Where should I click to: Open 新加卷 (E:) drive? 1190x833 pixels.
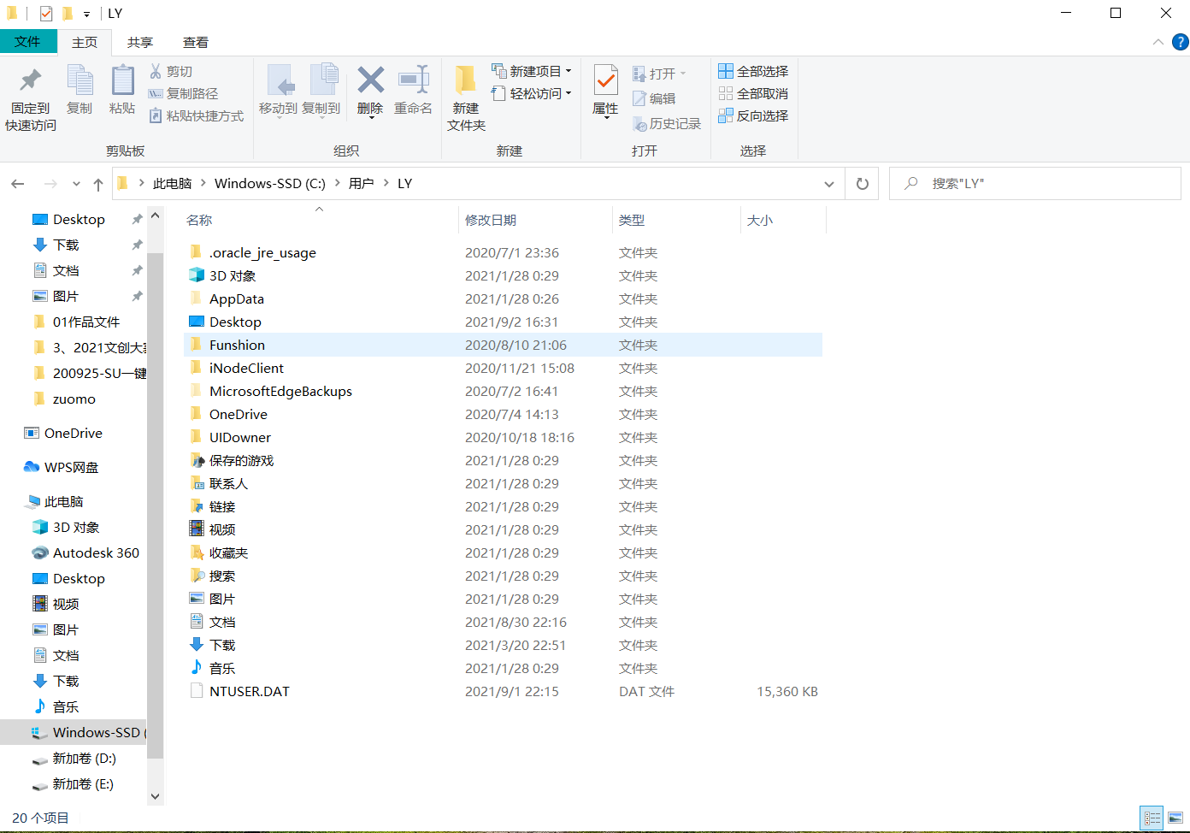[83, 784]
